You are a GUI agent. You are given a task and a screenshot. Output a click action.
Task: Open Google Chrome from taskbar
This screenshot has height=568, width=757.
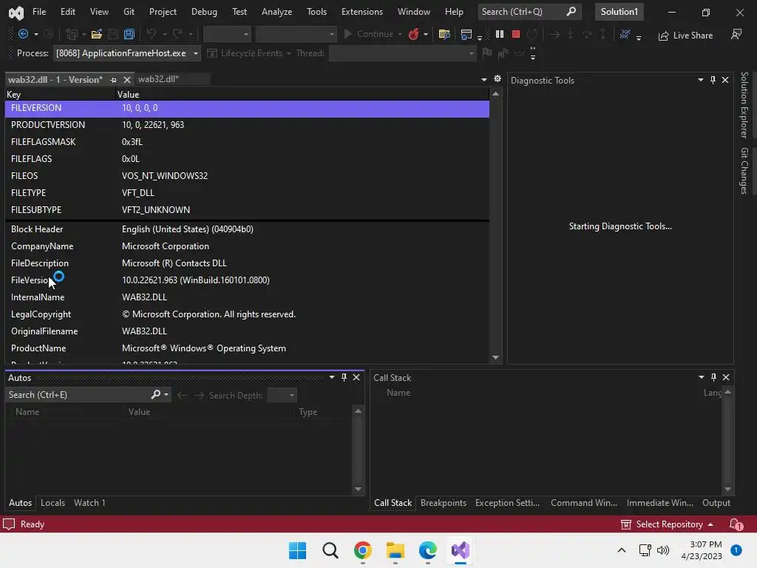(362, 550)
